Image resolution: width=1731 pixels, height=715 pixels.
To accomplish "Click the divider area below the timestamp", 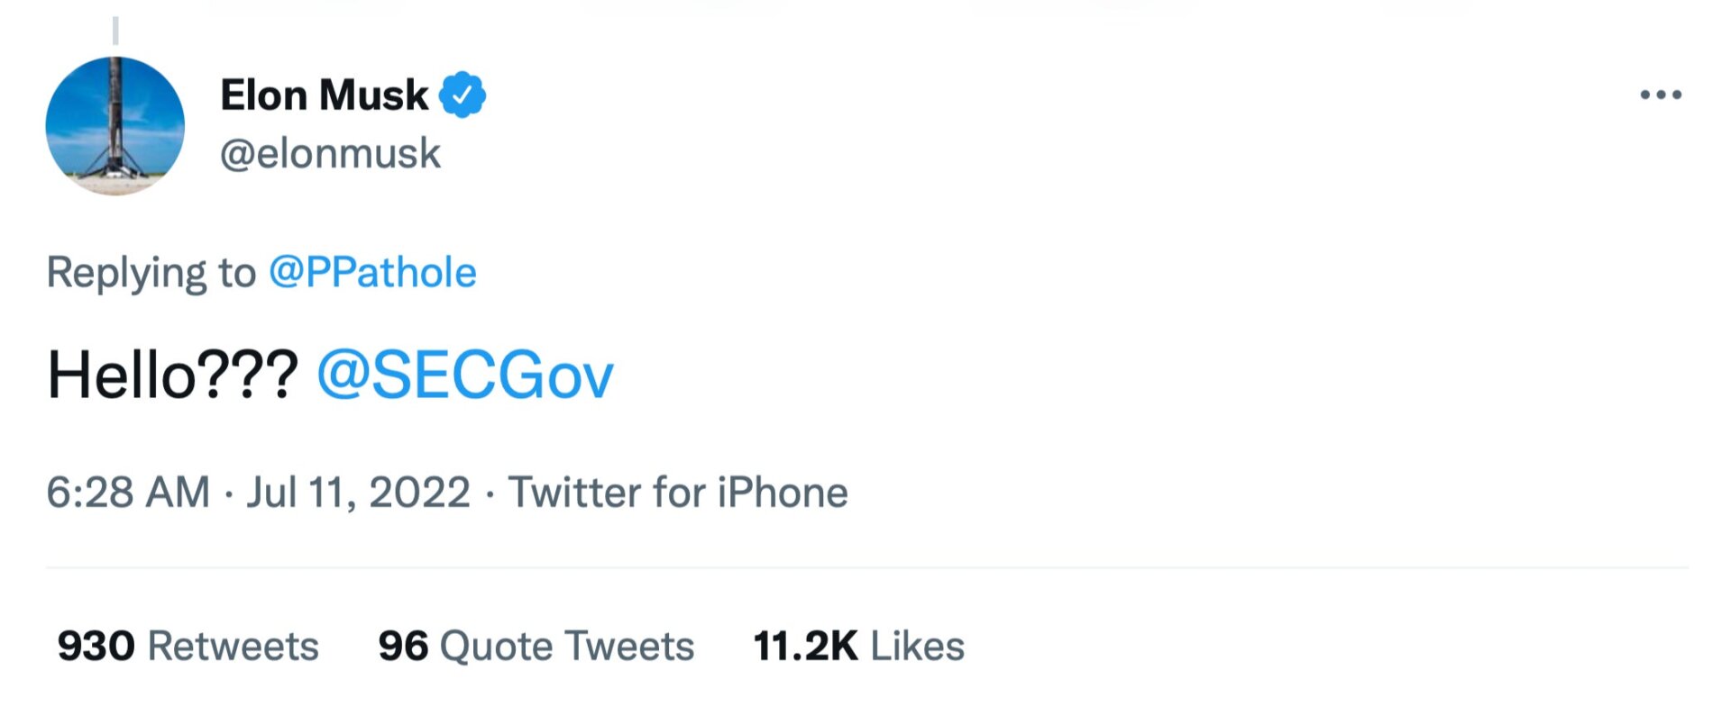I will tap(865, 567).
